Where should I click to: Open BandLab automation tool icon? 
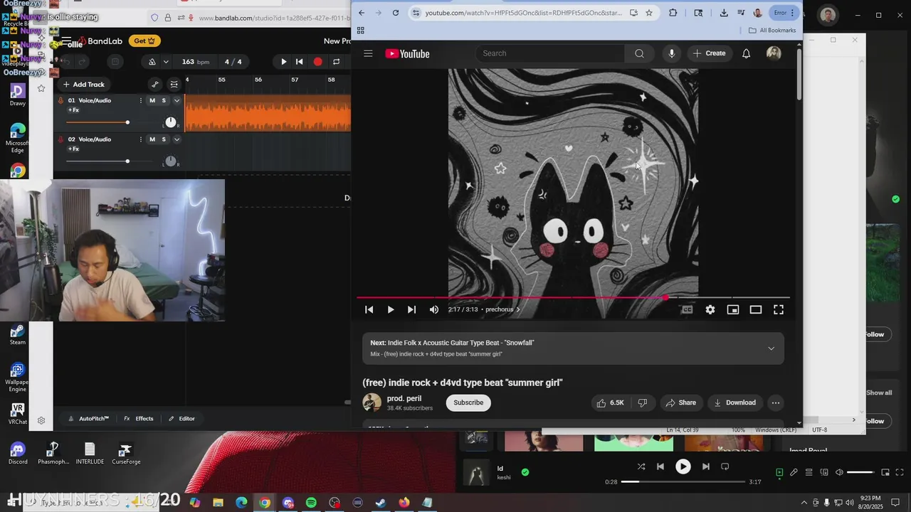[155, 84]
